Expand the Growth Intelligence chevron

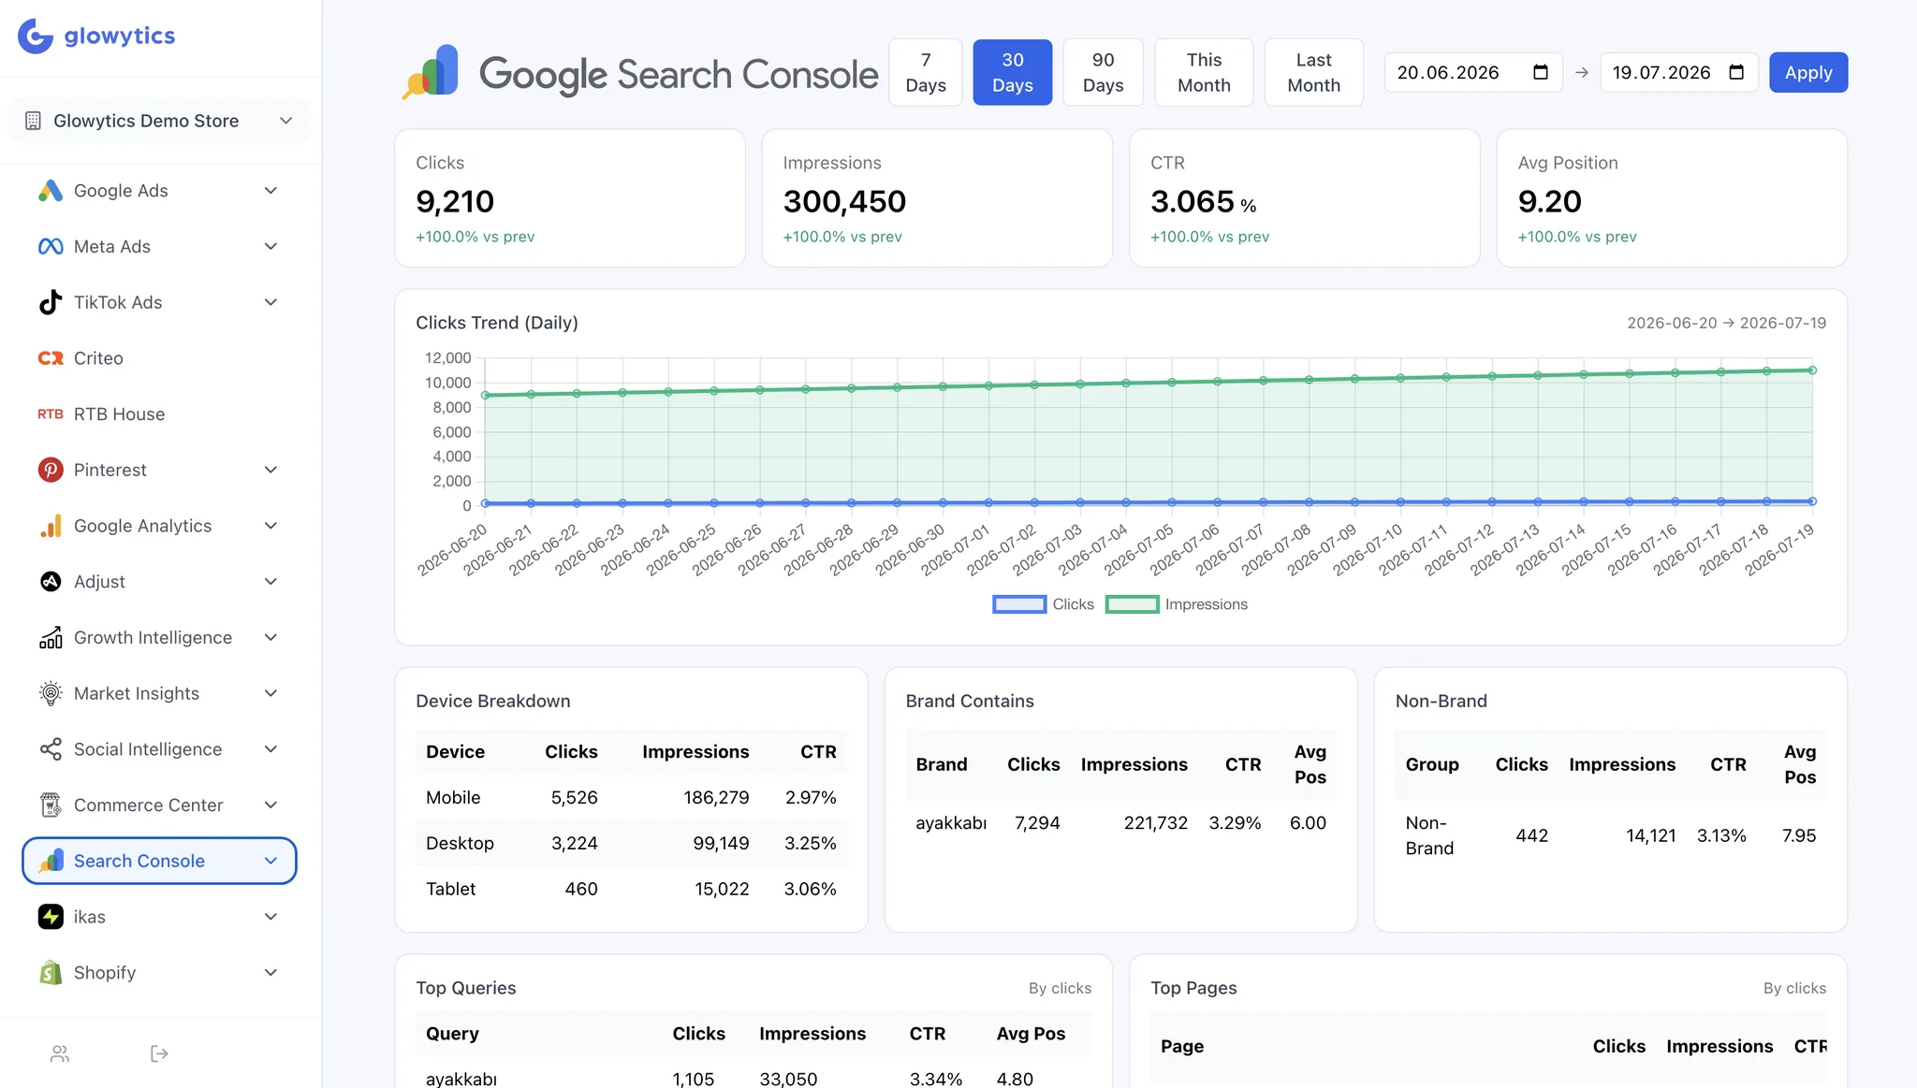(x=271, y=638)
